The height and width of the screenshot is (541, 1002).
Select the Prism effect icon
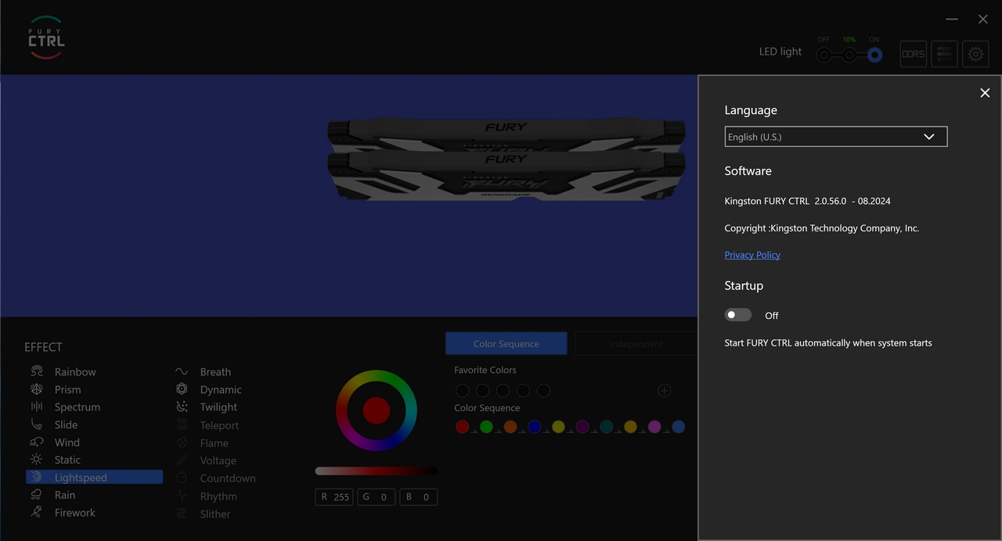click(x=37, y=389)
